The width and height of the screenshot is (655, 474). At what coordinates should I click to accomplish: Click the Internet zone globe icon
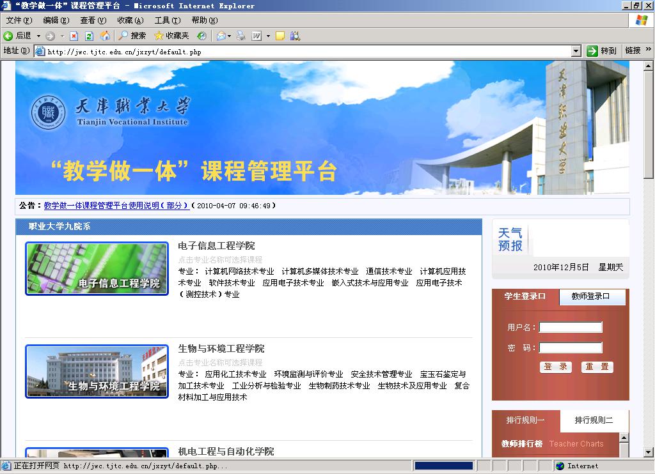(x=560, y=466)
